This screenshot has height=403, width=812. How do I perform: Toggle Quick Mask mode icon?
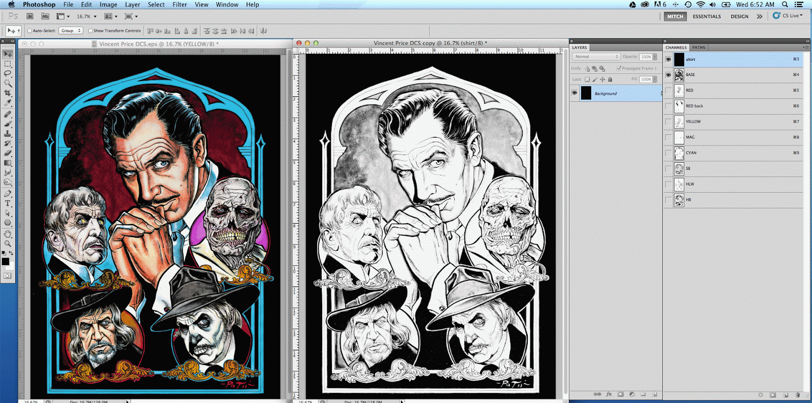click(8, 276)
